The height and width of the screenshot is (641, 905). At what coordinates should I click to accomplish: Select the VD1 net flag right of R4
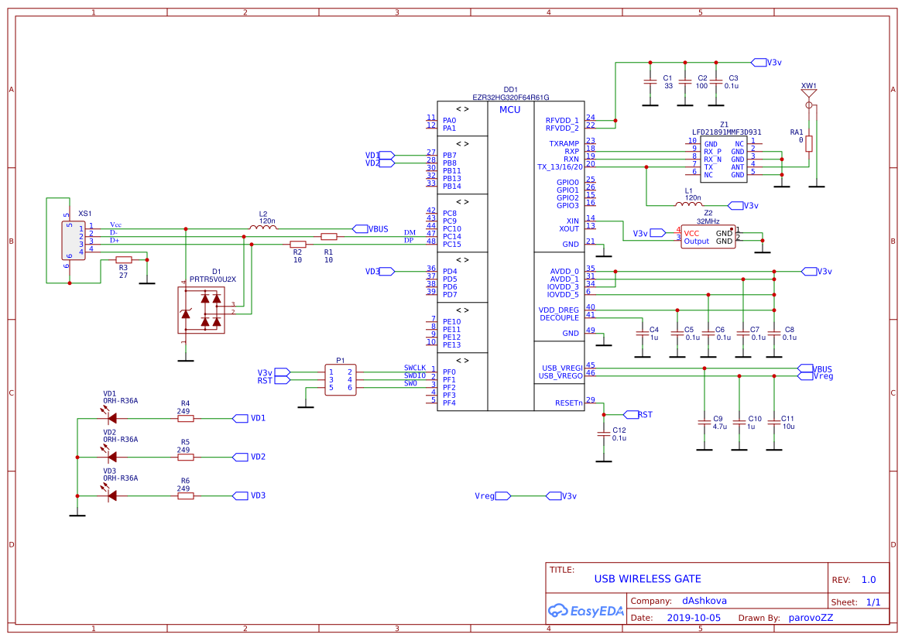(249, 418)
